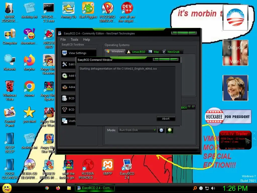Screen dimensions: 257x193
Task: Open Firefox from the taskbar
Action: coord(58,188)
